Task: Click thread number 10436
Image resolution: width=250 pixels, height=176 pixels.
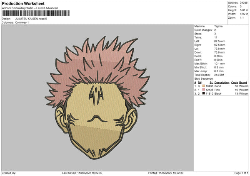Action: point(209,86)
